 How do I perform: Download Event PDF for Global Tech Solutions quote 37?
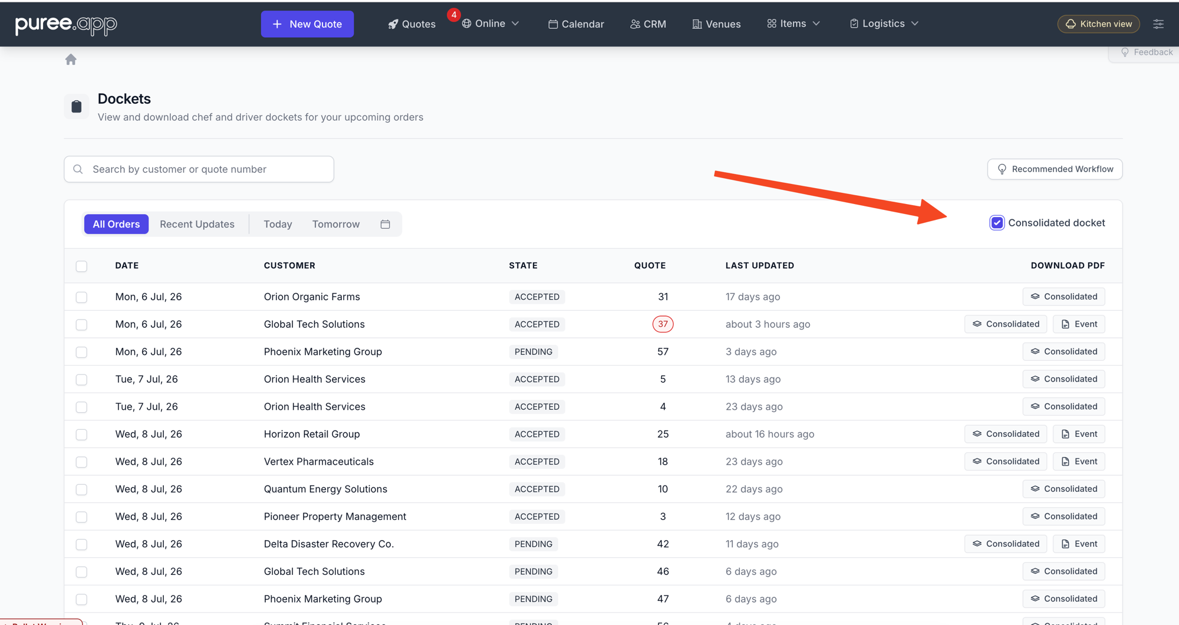1079,324
